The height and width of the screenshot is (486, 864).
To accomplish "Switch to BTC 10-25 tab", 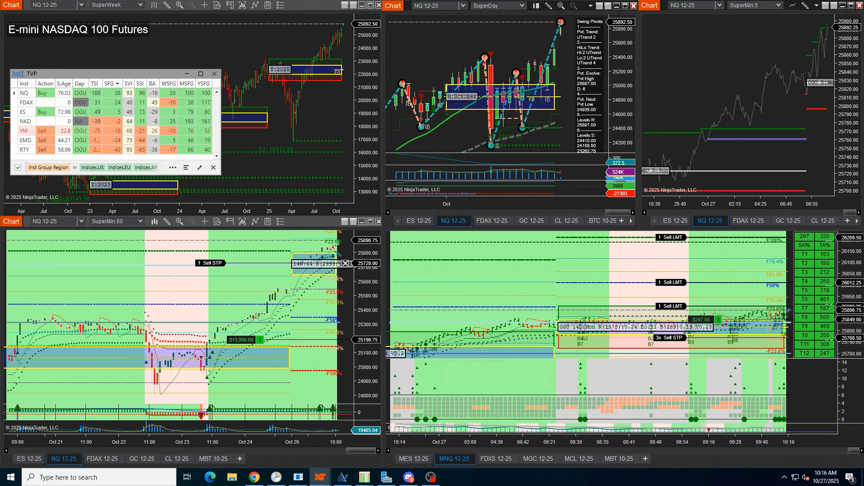I will click(602, 220).
